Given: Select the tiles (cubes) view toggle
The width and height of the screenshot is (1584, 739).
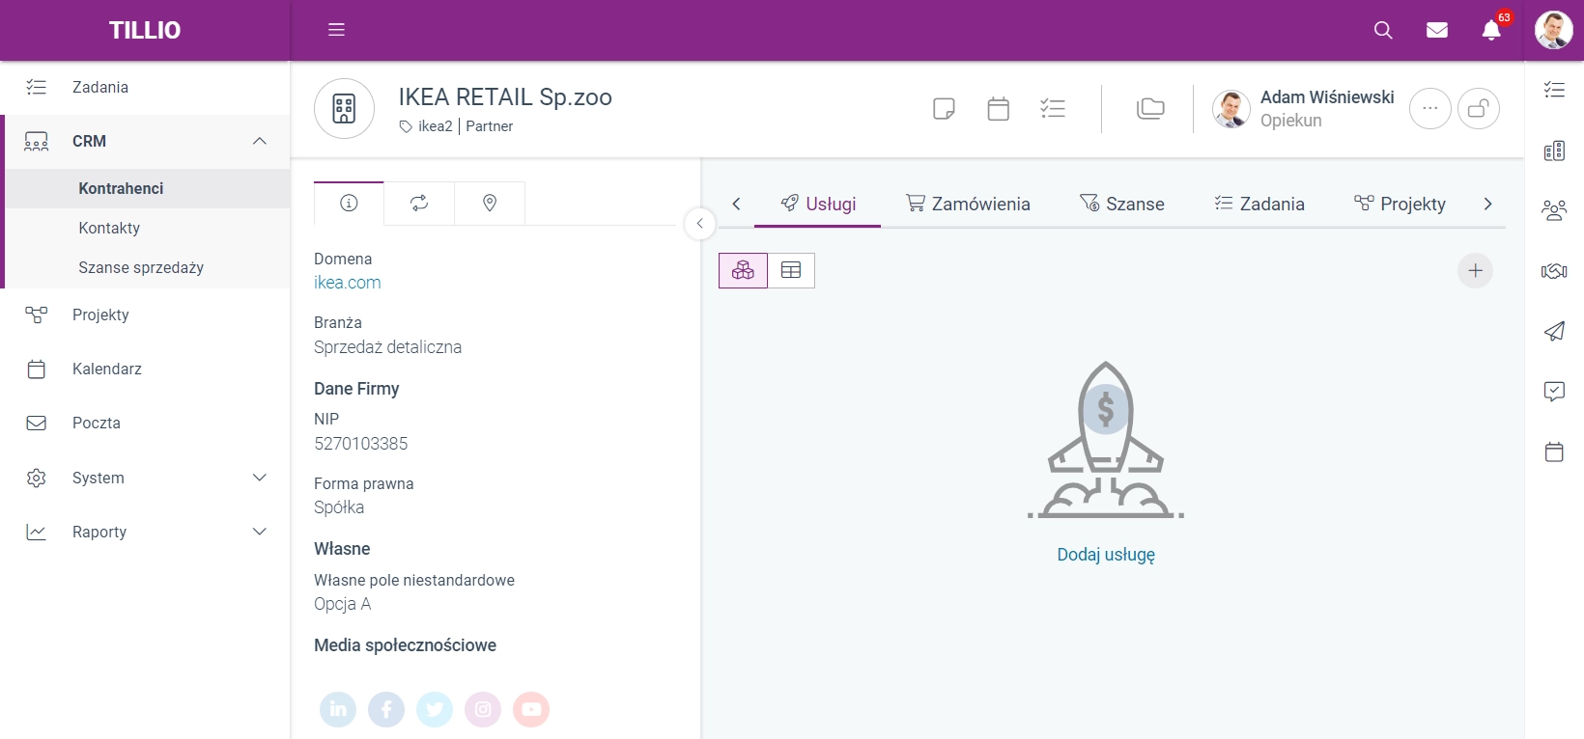Looking at the screenshot, I should (743, 270).
